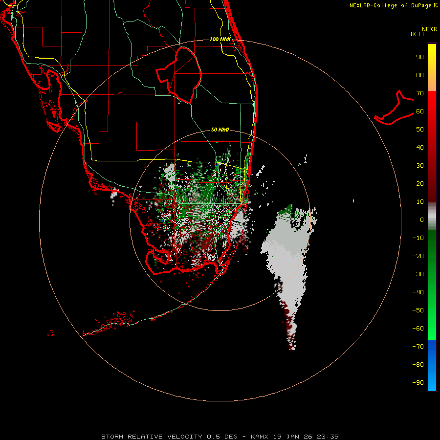
Task: Click the positive 30 scale value
Action: [420, 166]
